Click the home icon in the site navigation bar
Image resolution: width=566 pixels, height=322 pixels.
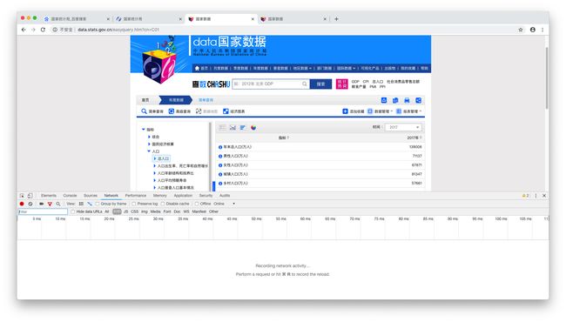(197, 68)
